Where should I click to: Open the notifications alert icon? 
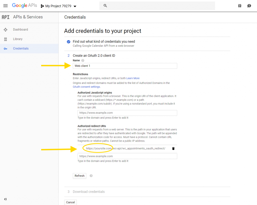click(249, 6)
